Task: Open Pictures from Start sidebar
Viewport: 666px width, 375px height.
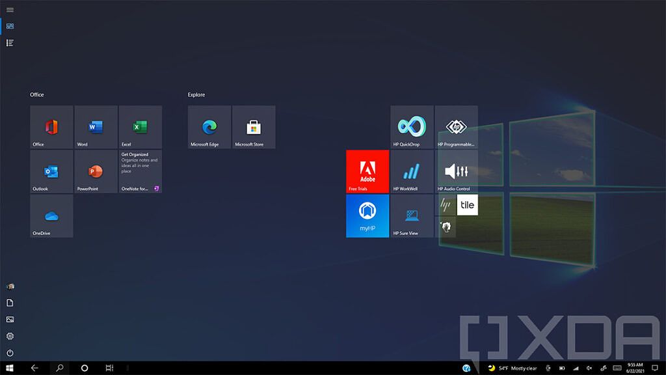Action: pyautogui.click(x=10, y=320)
